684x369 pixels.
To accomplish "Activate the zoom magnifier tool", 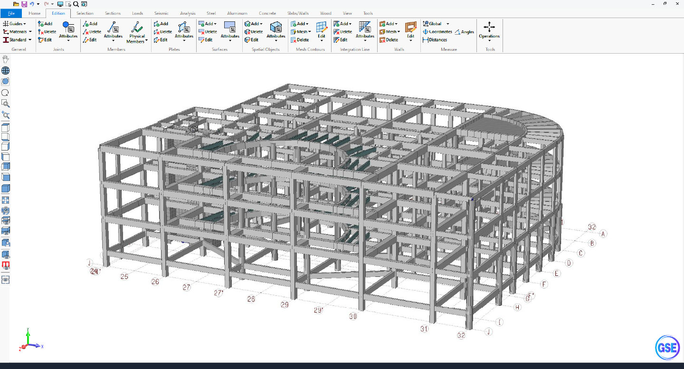I will pyautogui.click(x=5, y=115).
